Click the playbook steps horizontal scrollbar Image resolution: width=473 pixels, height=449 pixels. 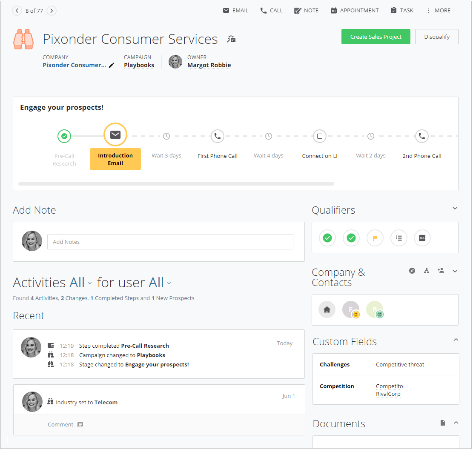[x=176, y=184]
